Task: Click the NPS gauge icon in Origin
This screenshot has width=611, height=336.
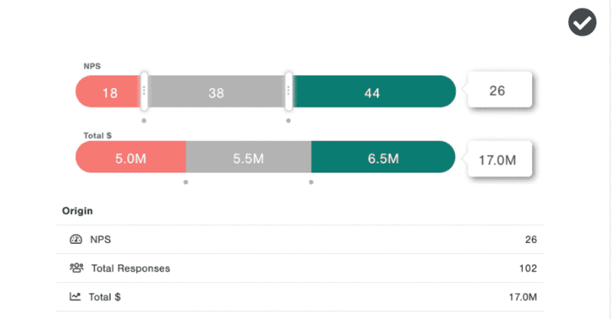Action: (x=75, y=239)
